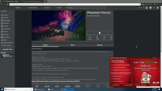Viewport: 162px width, 91px height.
Task: Switch to the Store tab
Action: [x=72, y=45]
